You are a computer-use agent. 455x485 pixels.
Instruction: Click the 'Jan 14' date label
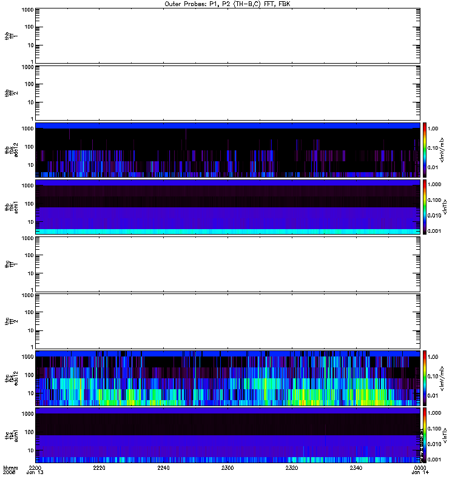point(420,472)
